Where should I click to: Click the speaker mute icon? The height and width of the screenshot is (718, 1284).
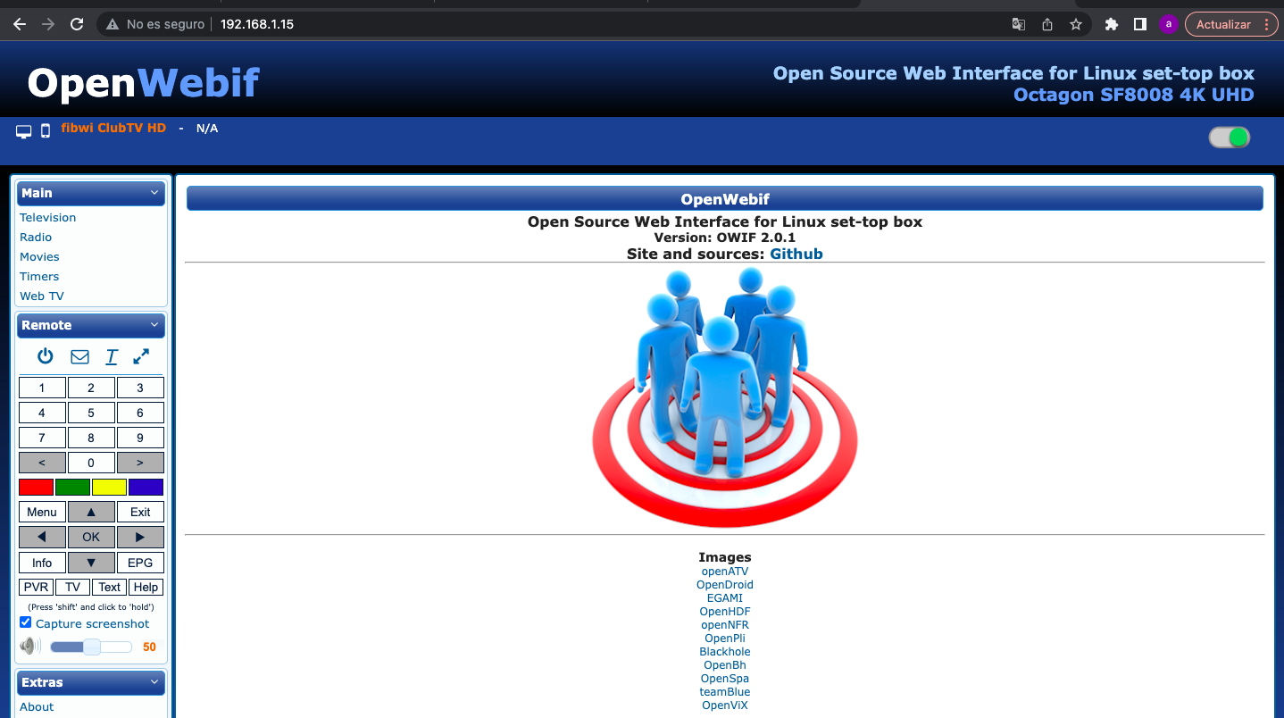29,647
